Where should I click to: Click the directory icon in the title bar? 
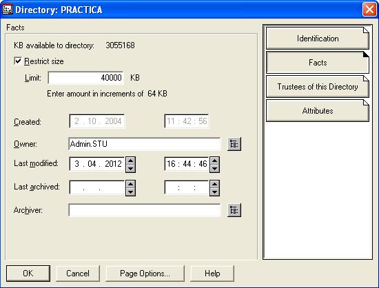pos(7,10)
